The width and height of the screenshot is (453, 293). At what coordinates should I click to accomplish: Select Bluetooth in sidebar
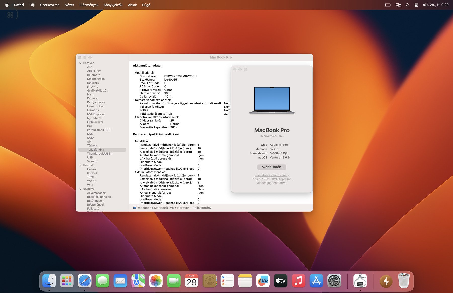pos(94,75)
